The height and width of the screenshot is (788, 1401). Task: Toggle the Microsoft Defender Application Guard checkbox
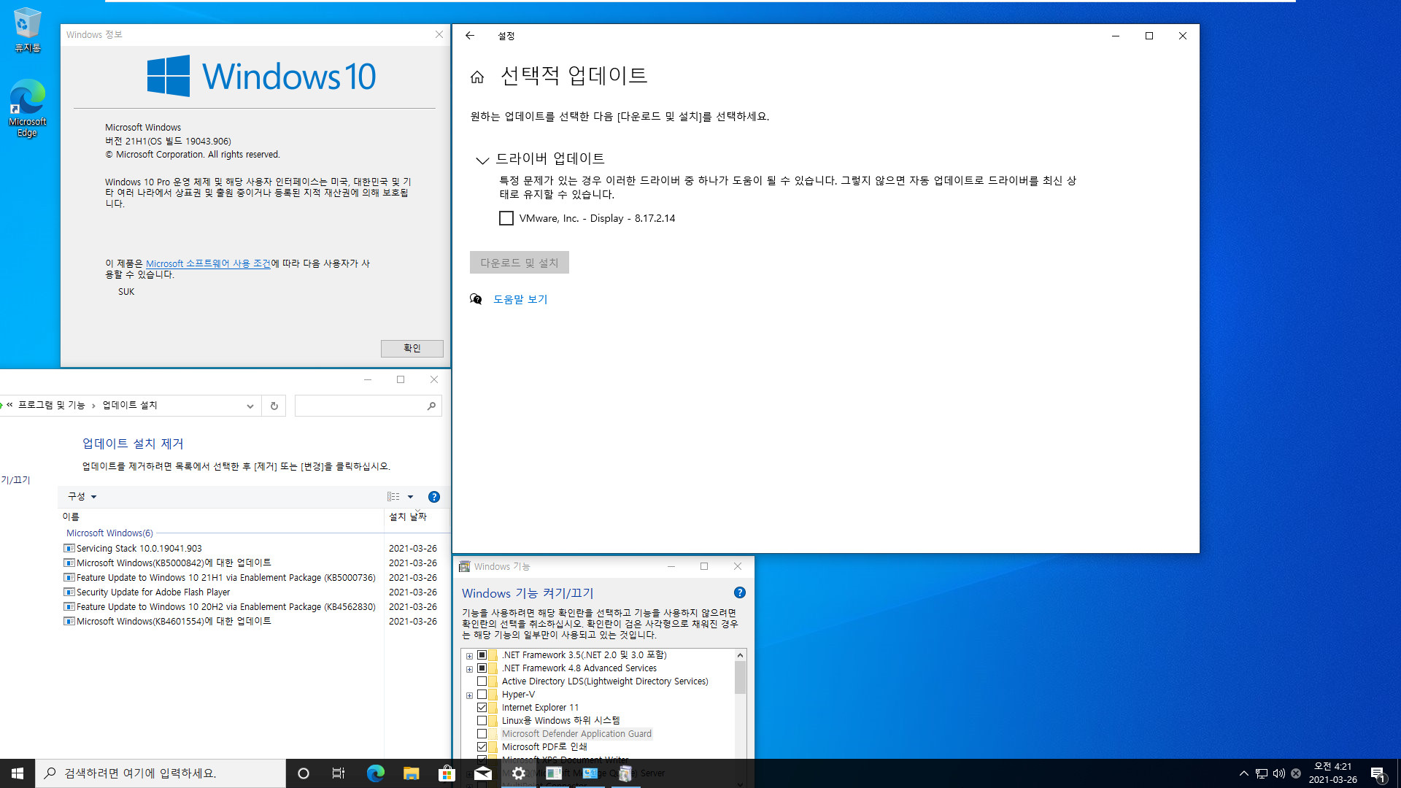[x=482, y=734]
